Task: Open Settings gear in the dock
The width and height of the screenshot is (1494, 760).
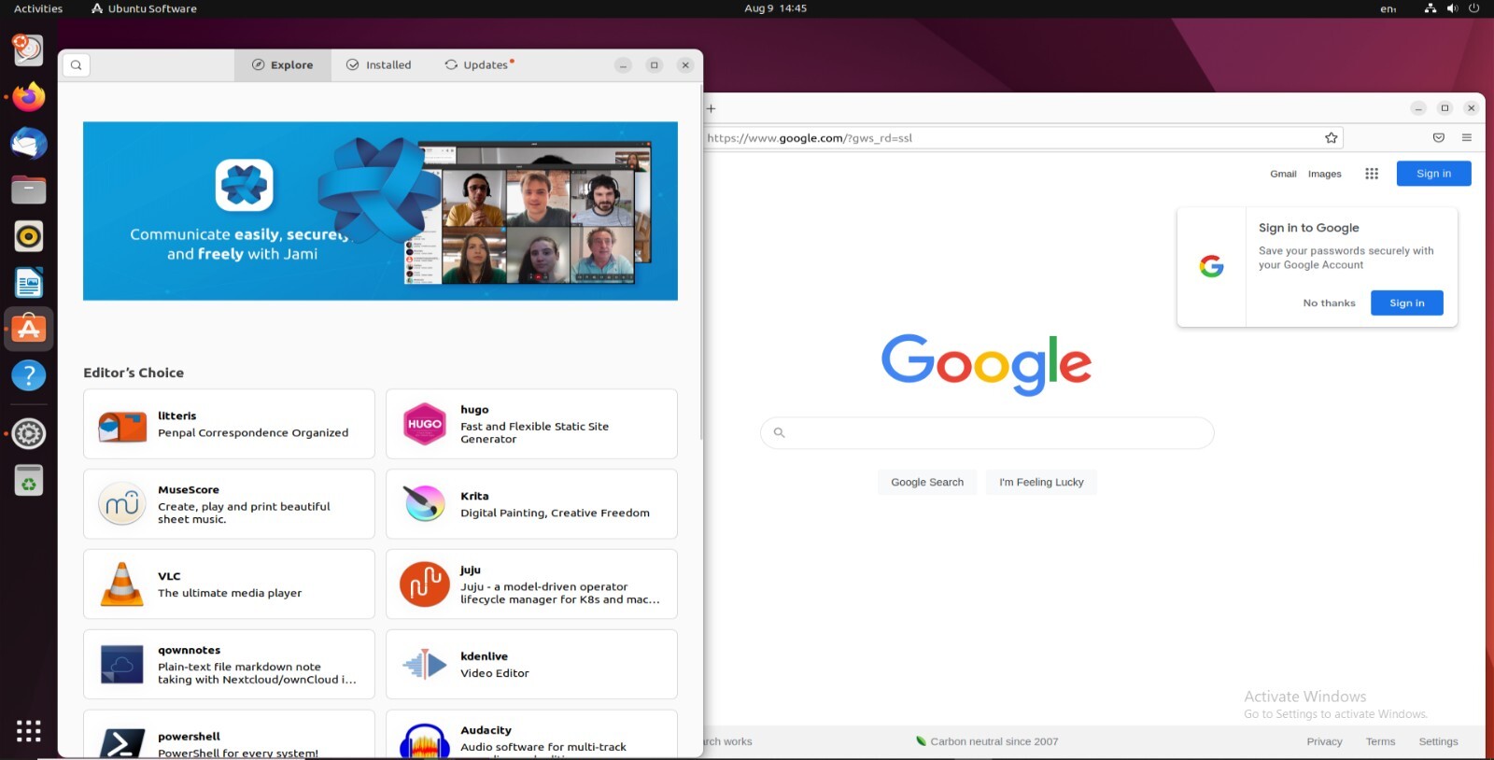Action: [29, 434]
